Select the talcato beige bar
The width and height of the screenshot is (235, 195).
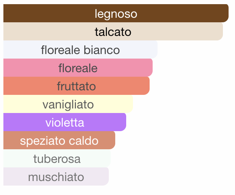point(113,31)
